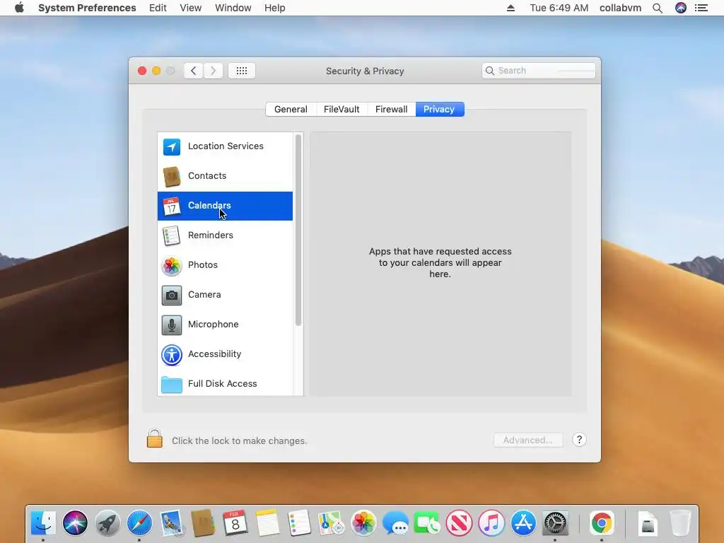Click the lock to make changes
Image resolution: width=724 pixels, height=543 pixels.
tap(155, 438)
